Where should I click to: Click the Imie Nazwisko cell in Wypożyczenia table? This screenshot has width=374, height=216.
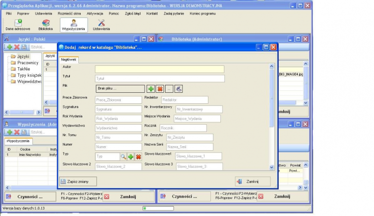[30, 155]
